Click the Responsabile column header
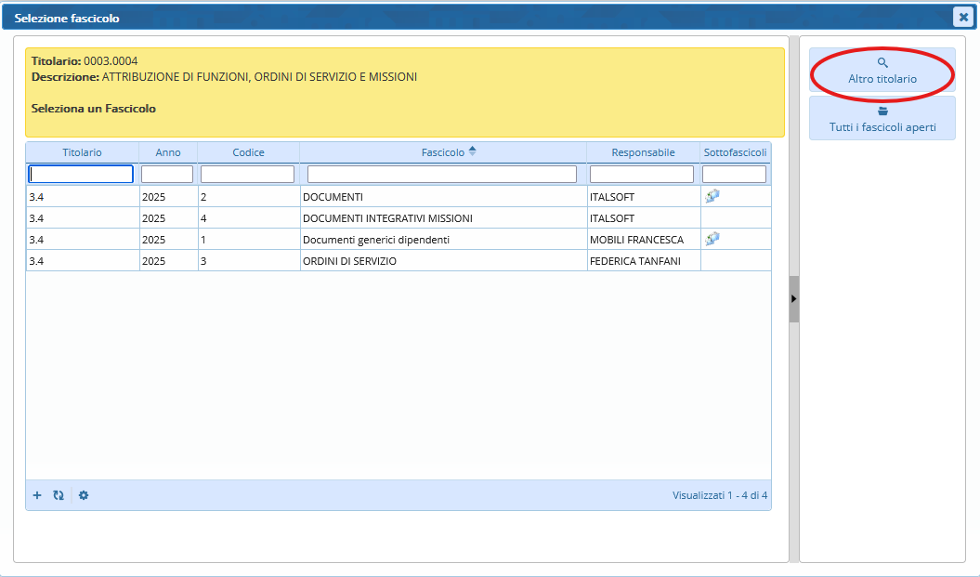 pyautogui.click(x=643, y=152)
